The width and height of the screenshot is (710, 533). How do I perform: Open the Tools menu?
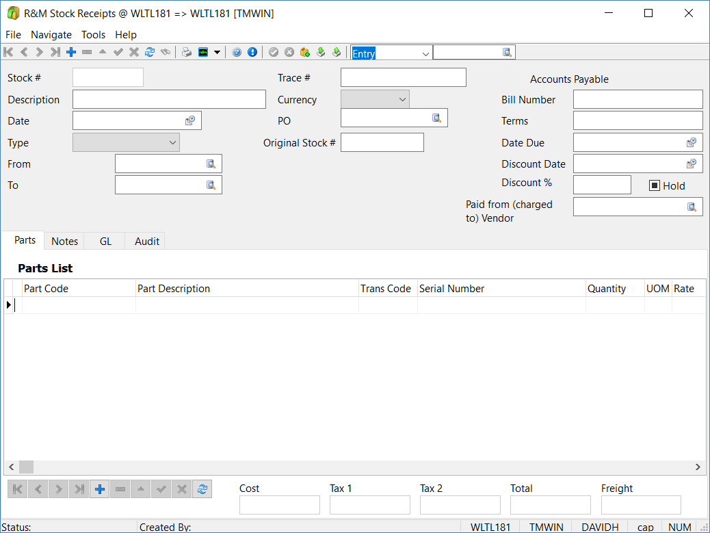pyautogui.click(x=93, y=35)
